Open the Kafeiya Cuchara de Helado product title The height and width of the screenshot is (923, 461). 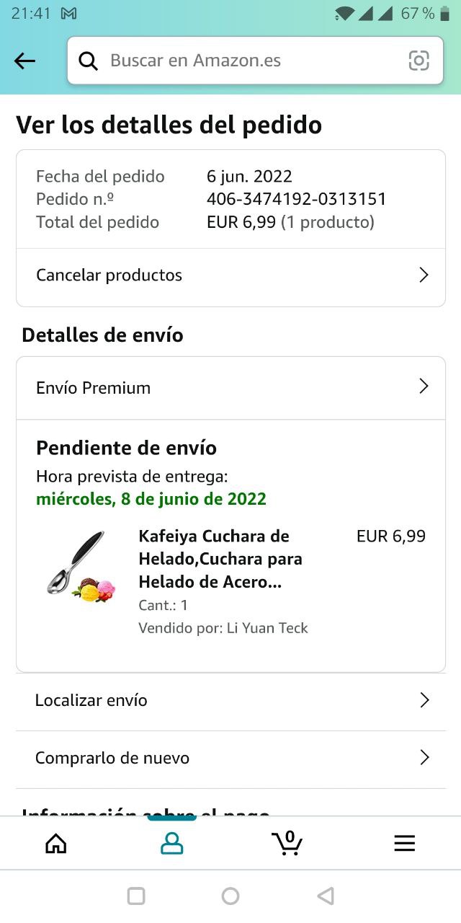click(220, 559)
